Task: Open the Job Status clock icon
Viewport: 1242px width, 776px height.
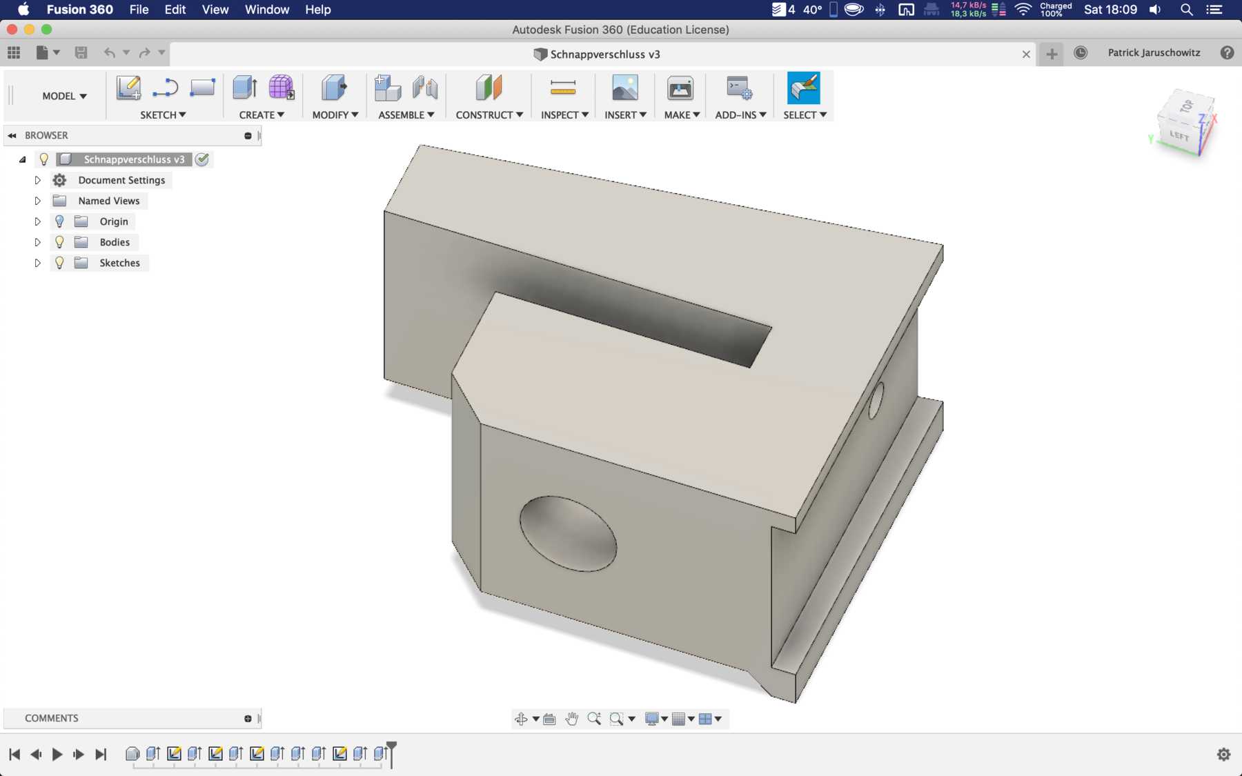Action: click(1081, 53)
